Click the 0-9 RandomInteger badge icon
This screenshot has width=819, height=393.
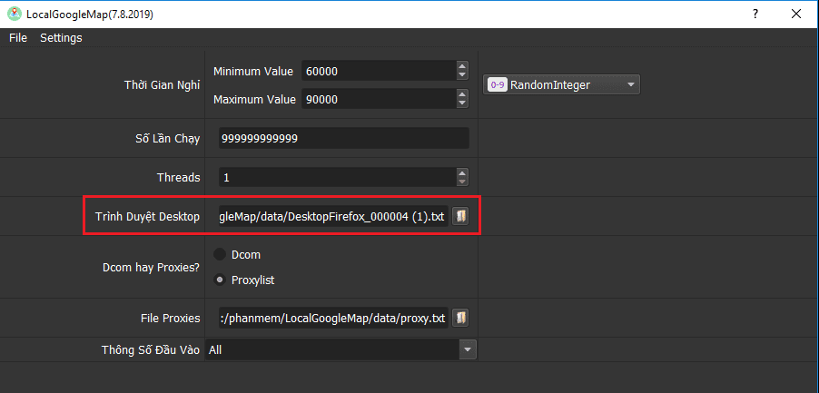pyautogui.click(x=496, y=85)
